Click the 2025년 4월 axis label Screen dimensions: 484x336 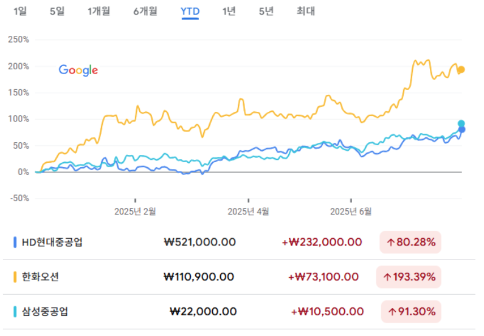249,211
